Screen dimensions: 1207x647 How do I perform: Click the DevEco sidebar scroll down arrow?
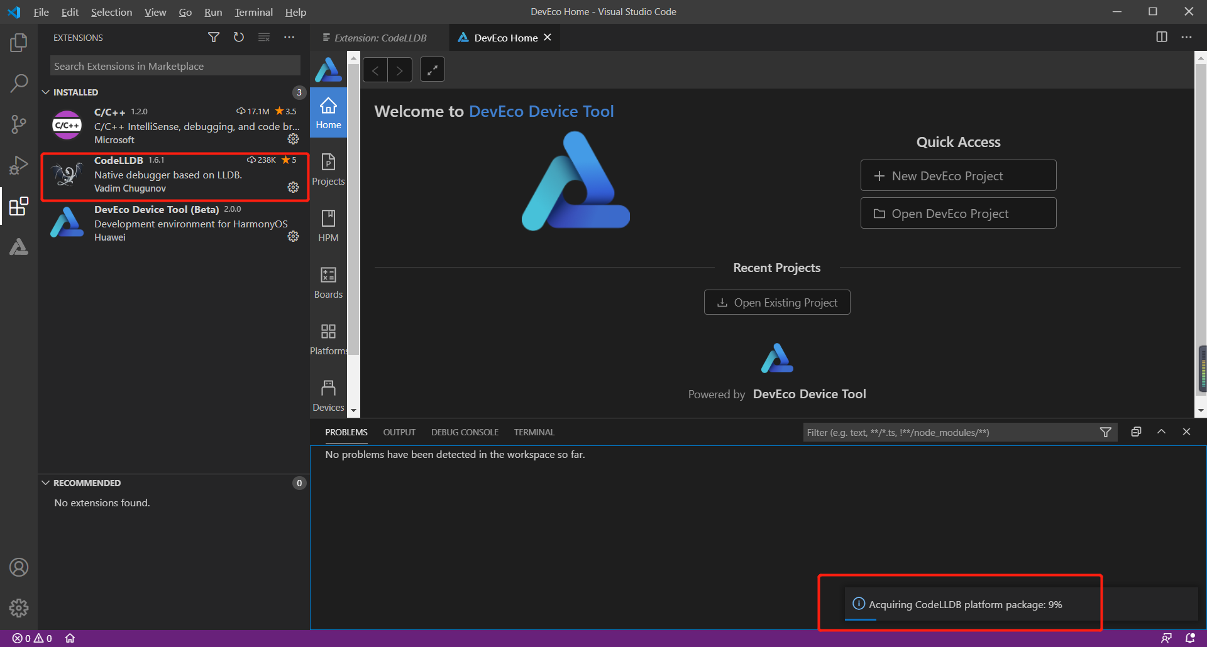tap(353, 410)
